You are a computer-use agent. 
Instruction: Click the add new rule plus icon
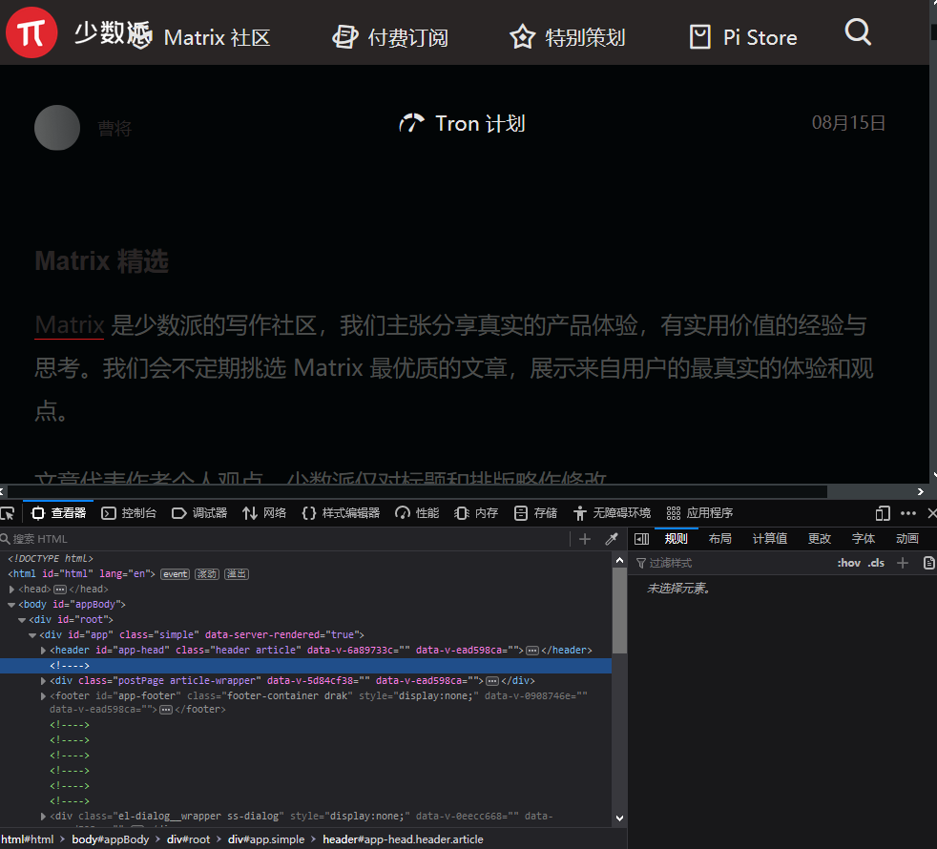[x=903, y=563]
